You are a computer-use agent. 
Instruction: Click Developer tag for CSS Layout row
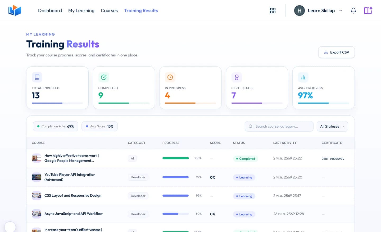click(138, 196)
